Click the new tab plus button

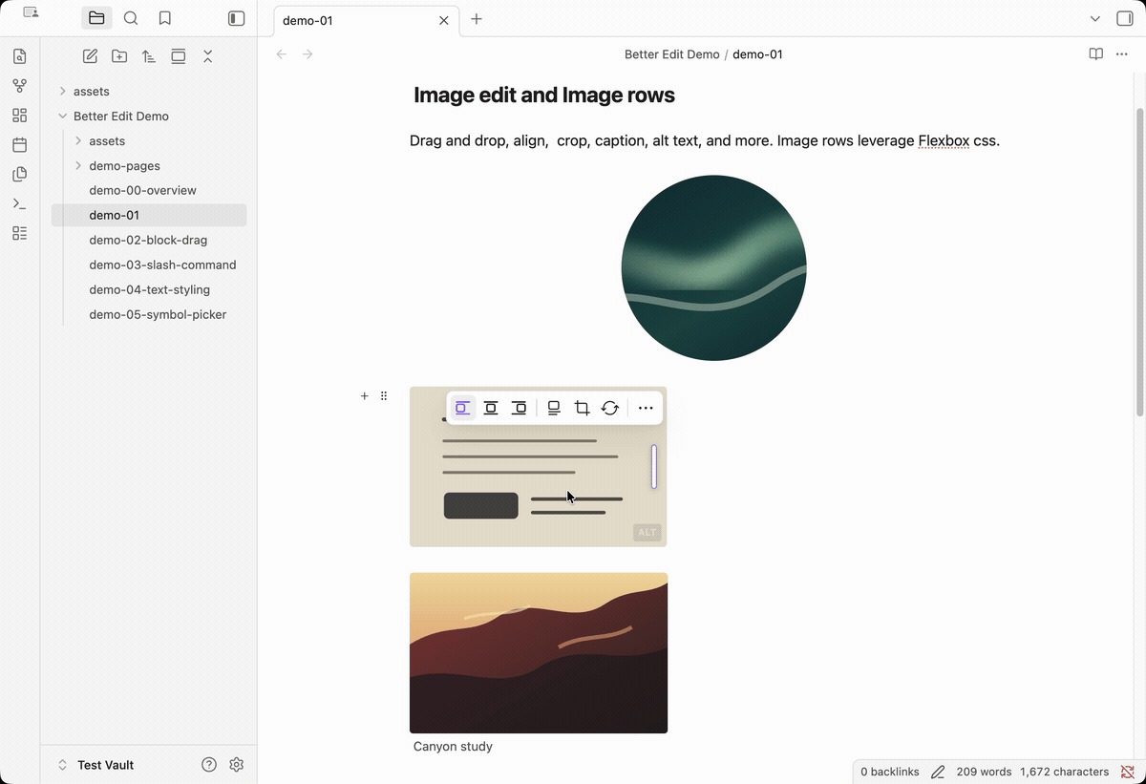click(x=477, y=19)
